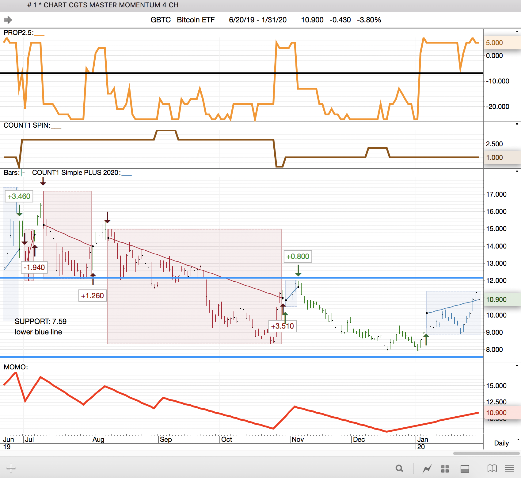This screenshot has height=478, width=521.
Task: Click the lightning bolt chart icon
Action: (427, 468)
